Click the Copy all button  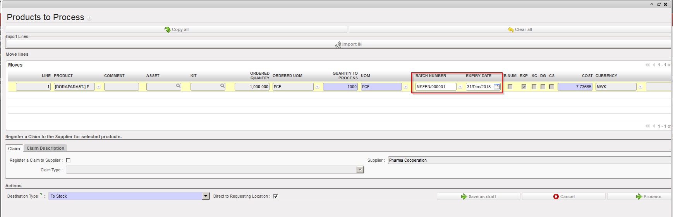pos(177,29)
